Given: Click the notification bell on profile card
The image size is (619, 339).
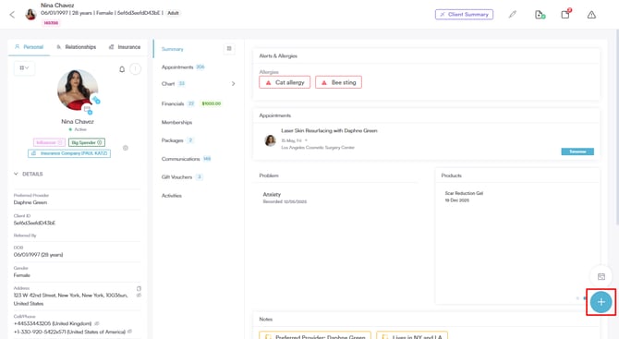Looking at the screenshot, I should click(x=122, y=69).
